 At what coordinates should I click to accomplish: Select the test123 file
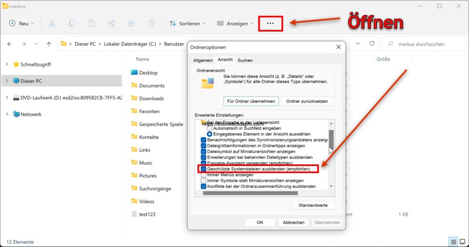point(143,214)
